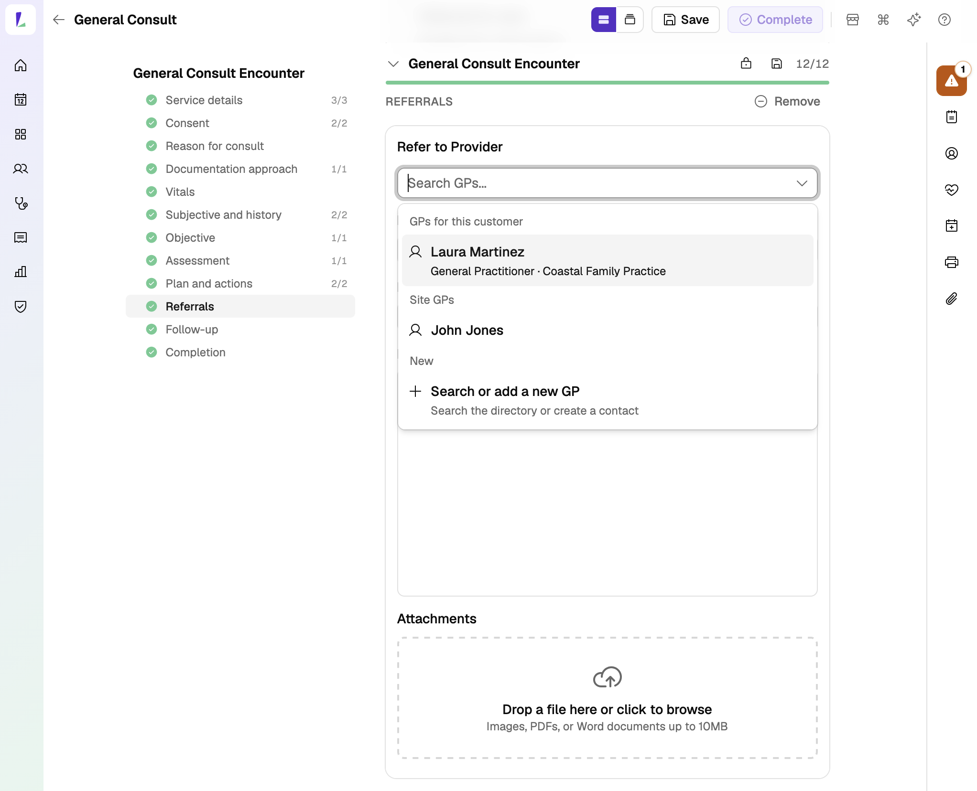
Task: Open the dashboard grid icon in sidebar
Action: [x=21, y=134]
